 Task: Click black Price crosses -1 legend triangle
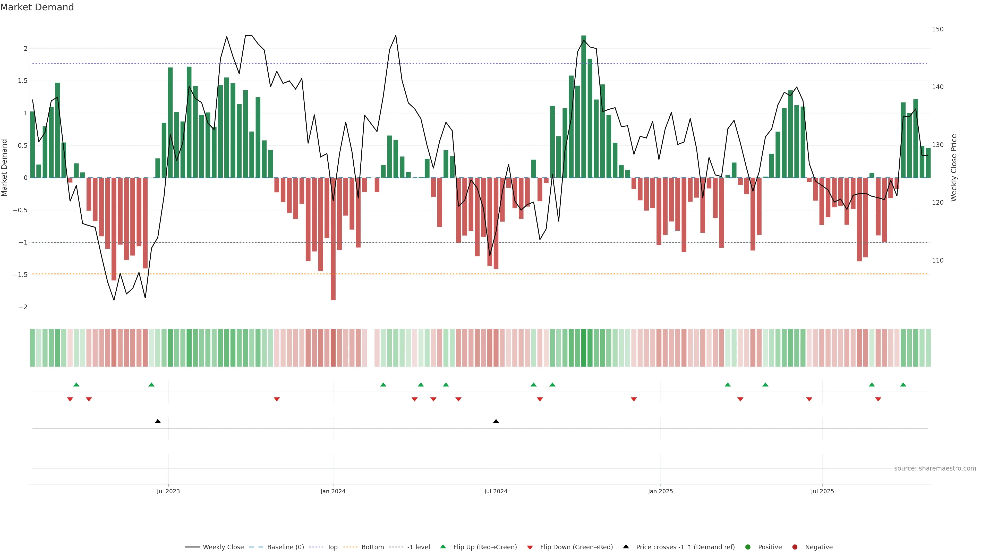click(x=626, y=546)
